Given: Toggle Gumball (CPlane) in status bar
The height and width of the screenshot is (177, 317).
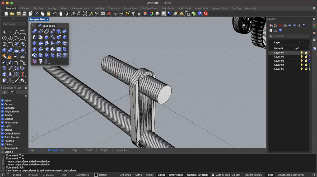Looking at the screenshot, I should pyautogui.click(x=198, y=175).
